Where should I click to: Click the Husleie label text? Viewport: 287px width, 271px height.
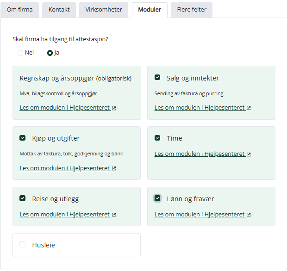[x=44, y=245]
